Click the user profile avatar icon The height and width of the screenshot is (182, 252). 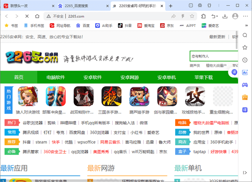(235, 16)
